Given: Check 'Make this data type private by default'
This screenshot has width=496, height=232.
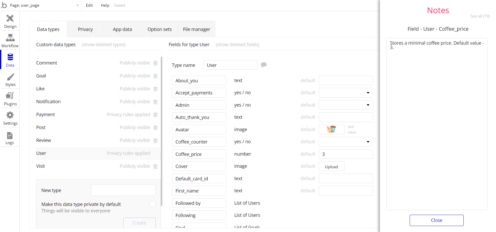Looking at the screenshot, I should pyautogui.click(x=152, y=204).
